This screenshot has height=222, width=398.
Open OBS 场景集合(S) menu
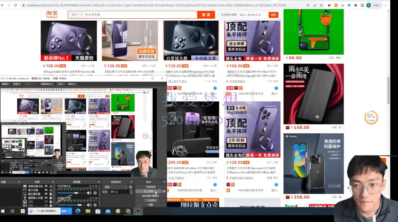tap(47, 84)
